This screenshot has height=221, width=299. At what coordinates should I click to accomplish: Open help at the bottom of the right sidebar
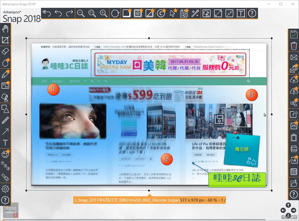tap(294, 195)
